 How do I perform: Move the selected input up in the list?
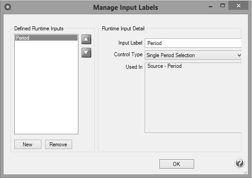86,39
